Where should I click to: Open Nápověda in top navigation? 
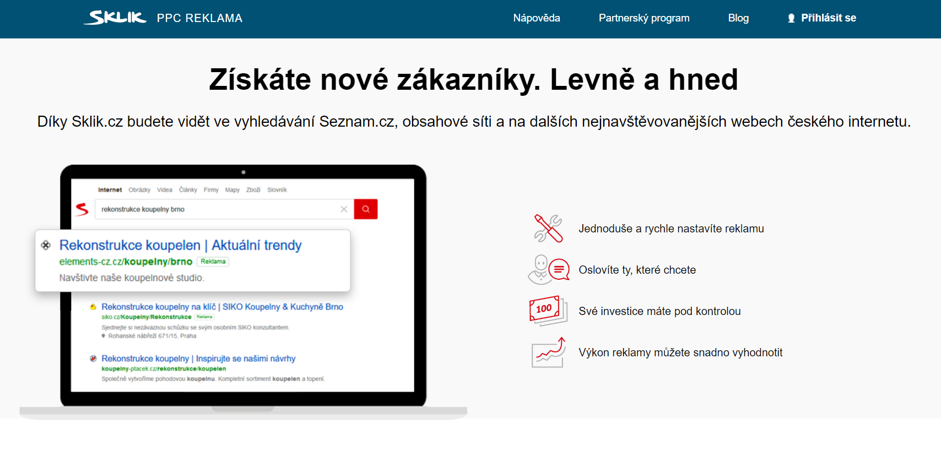pos(537,18)
